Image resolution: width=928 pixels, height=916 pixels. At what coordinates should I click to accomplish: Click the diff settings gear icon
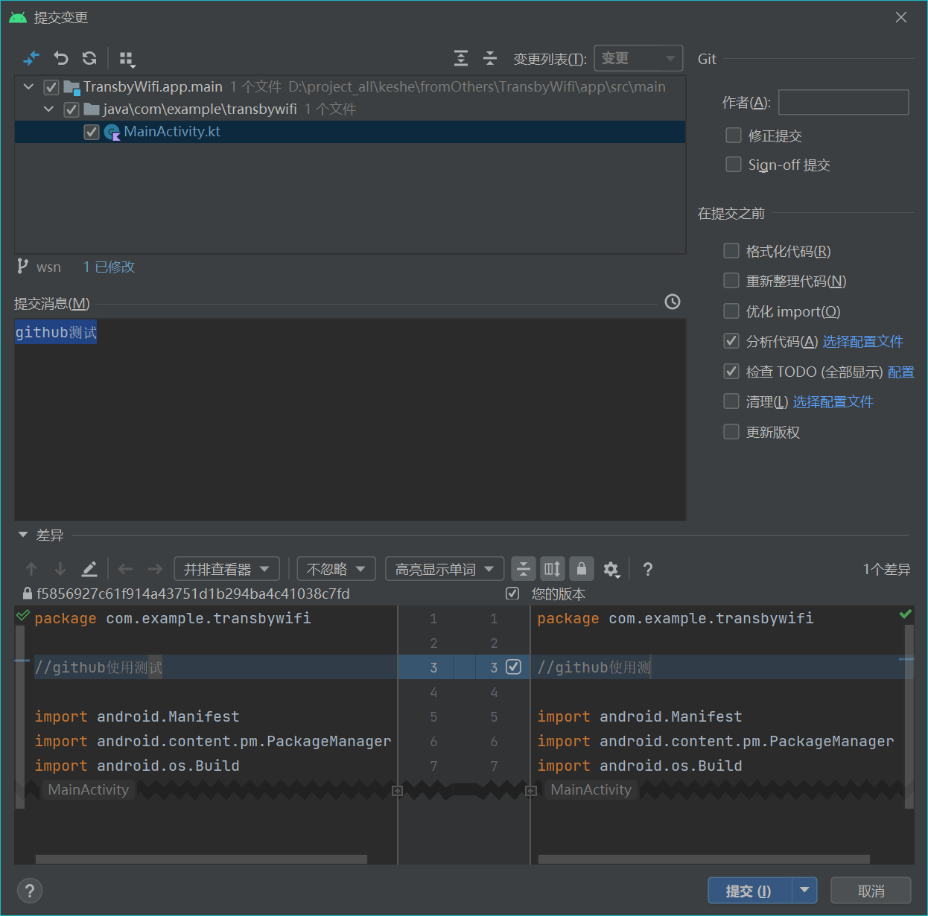[611, 570]
